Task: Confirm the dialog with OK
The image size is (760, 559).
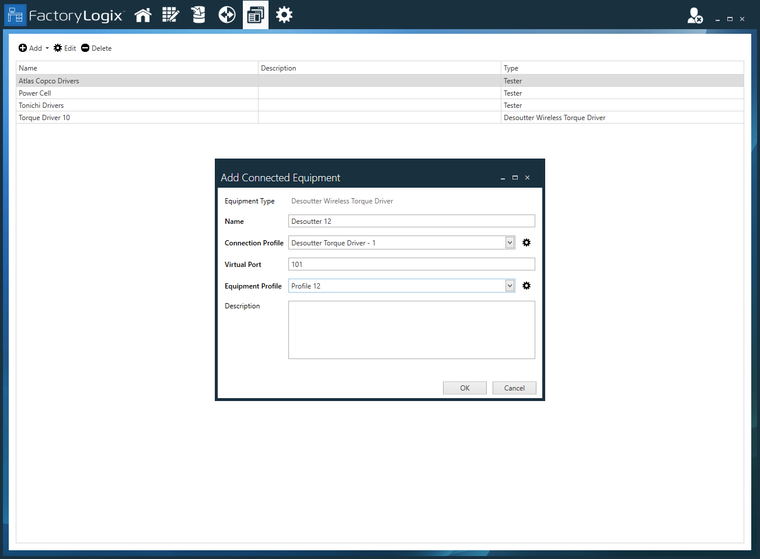Action: 465,388
